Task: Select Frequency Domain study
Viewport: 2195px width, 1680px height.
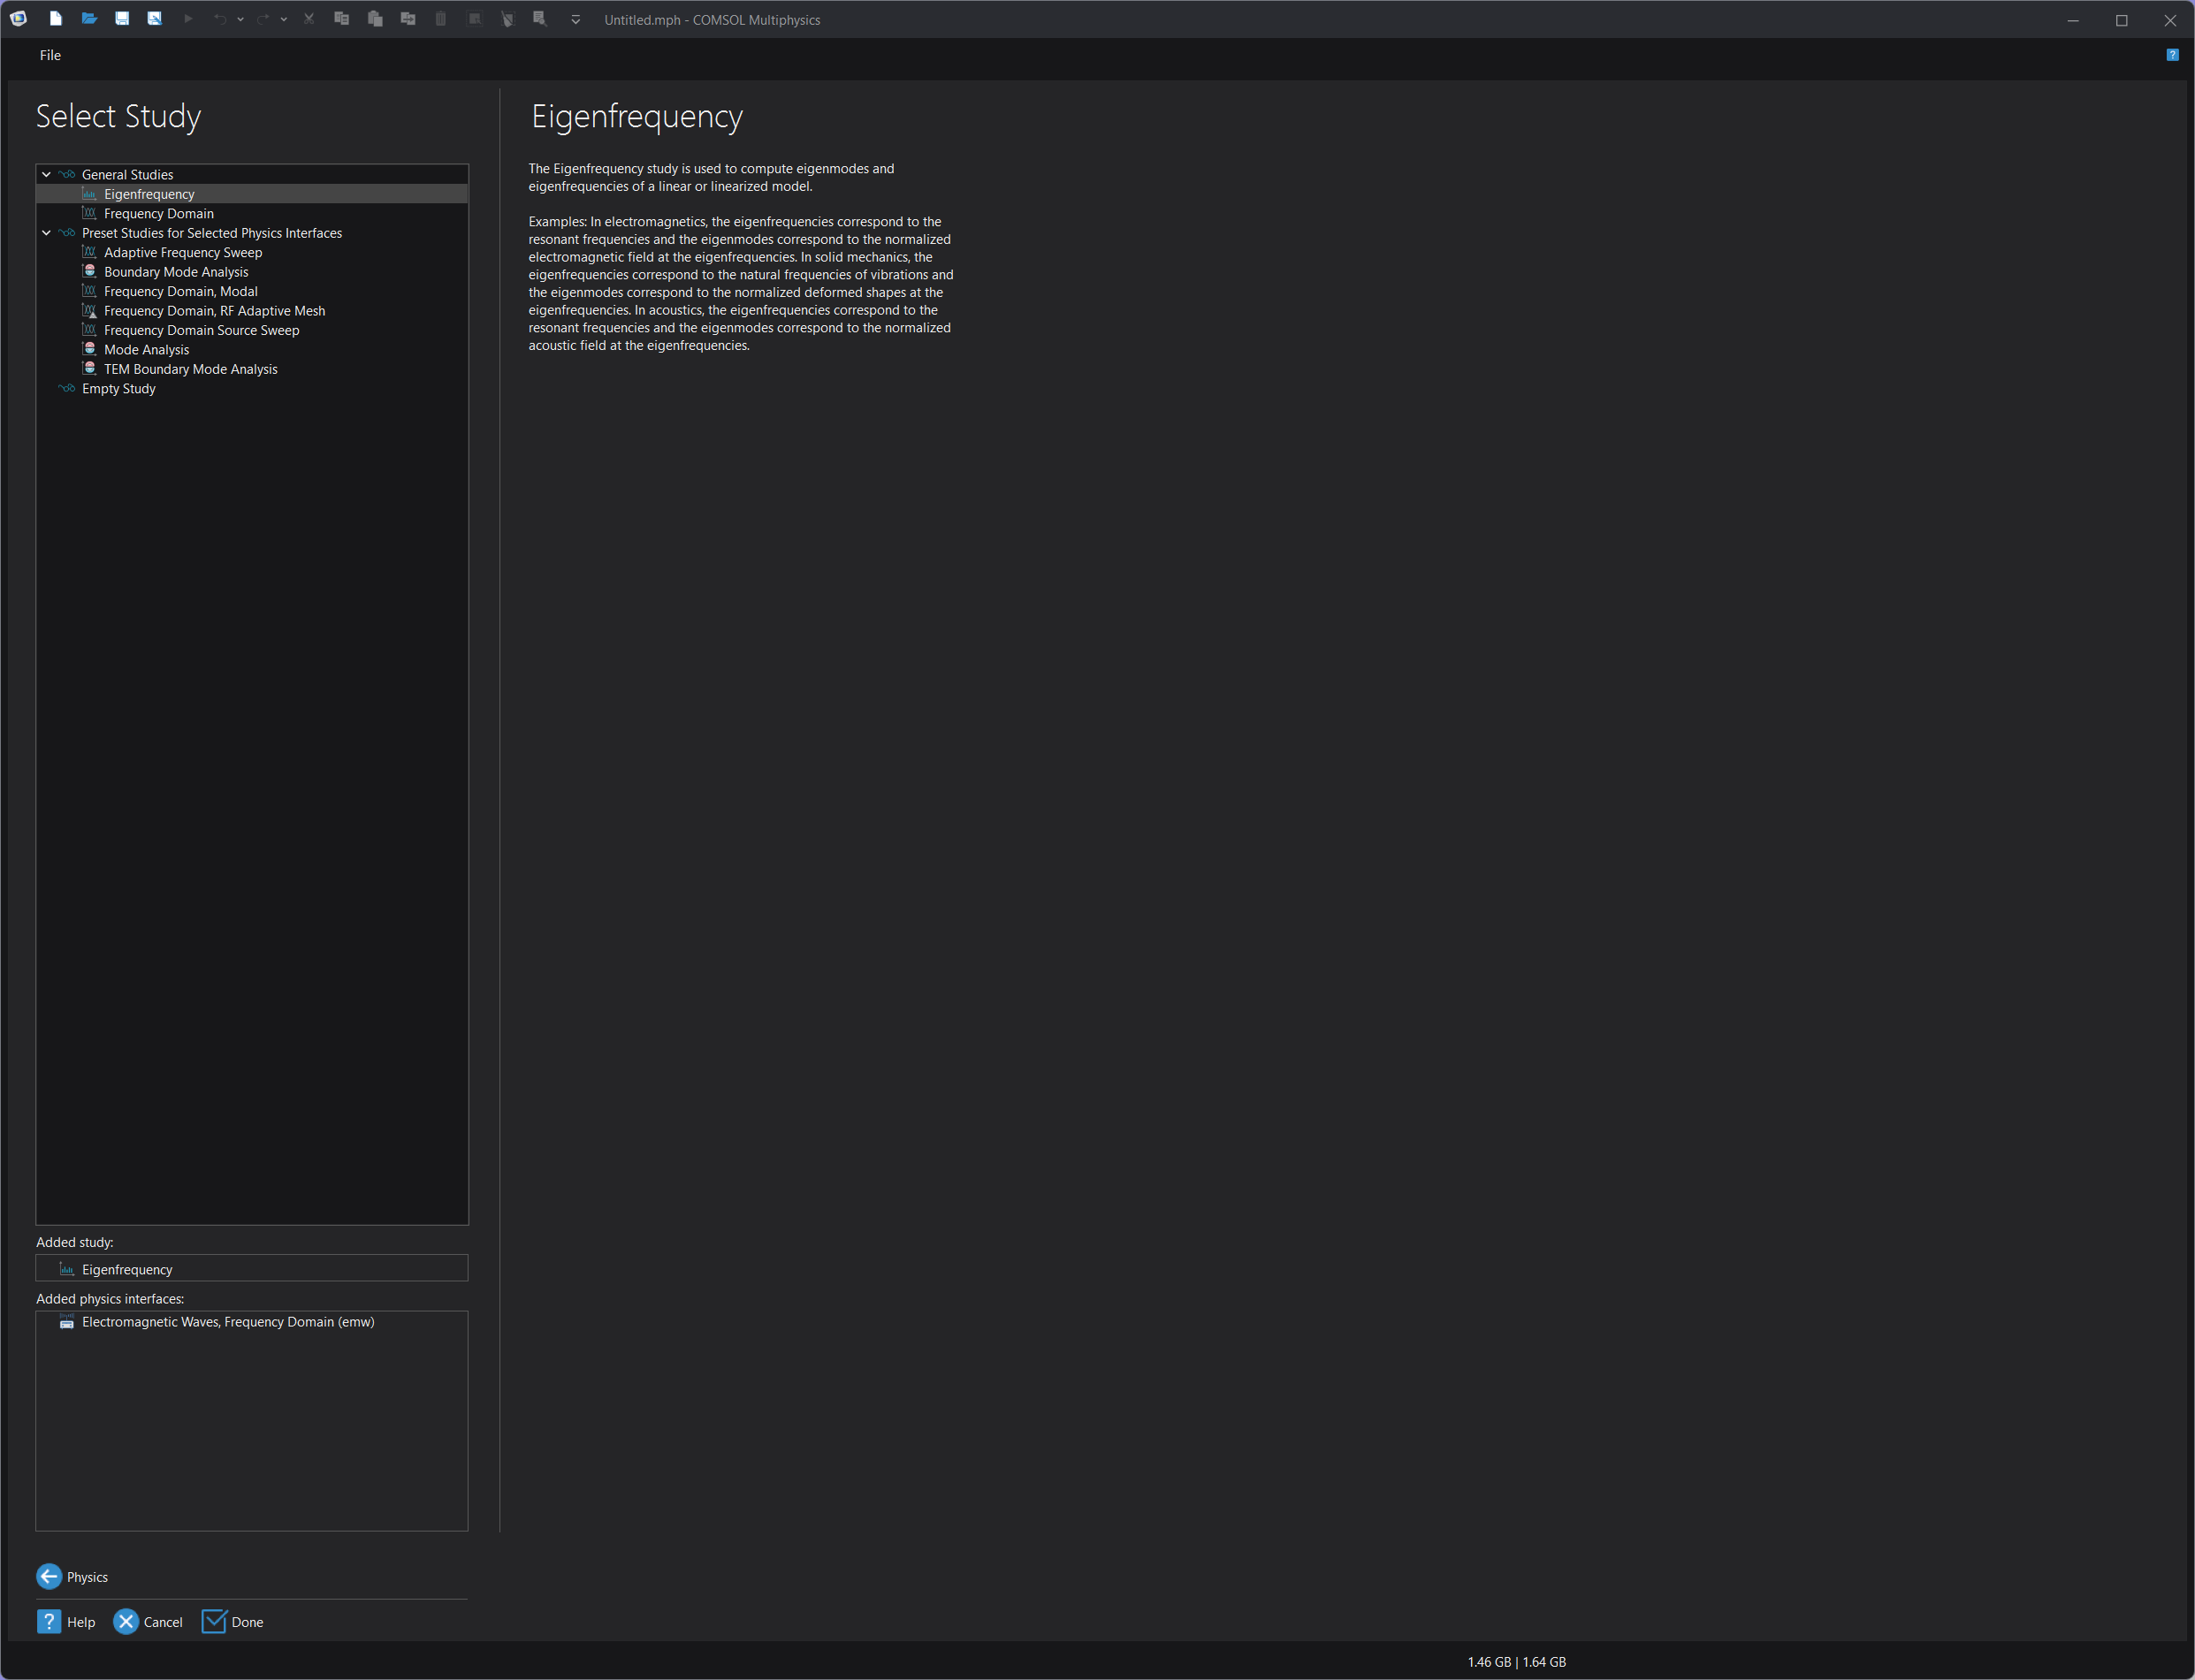Action: click(x=158, y=213)
